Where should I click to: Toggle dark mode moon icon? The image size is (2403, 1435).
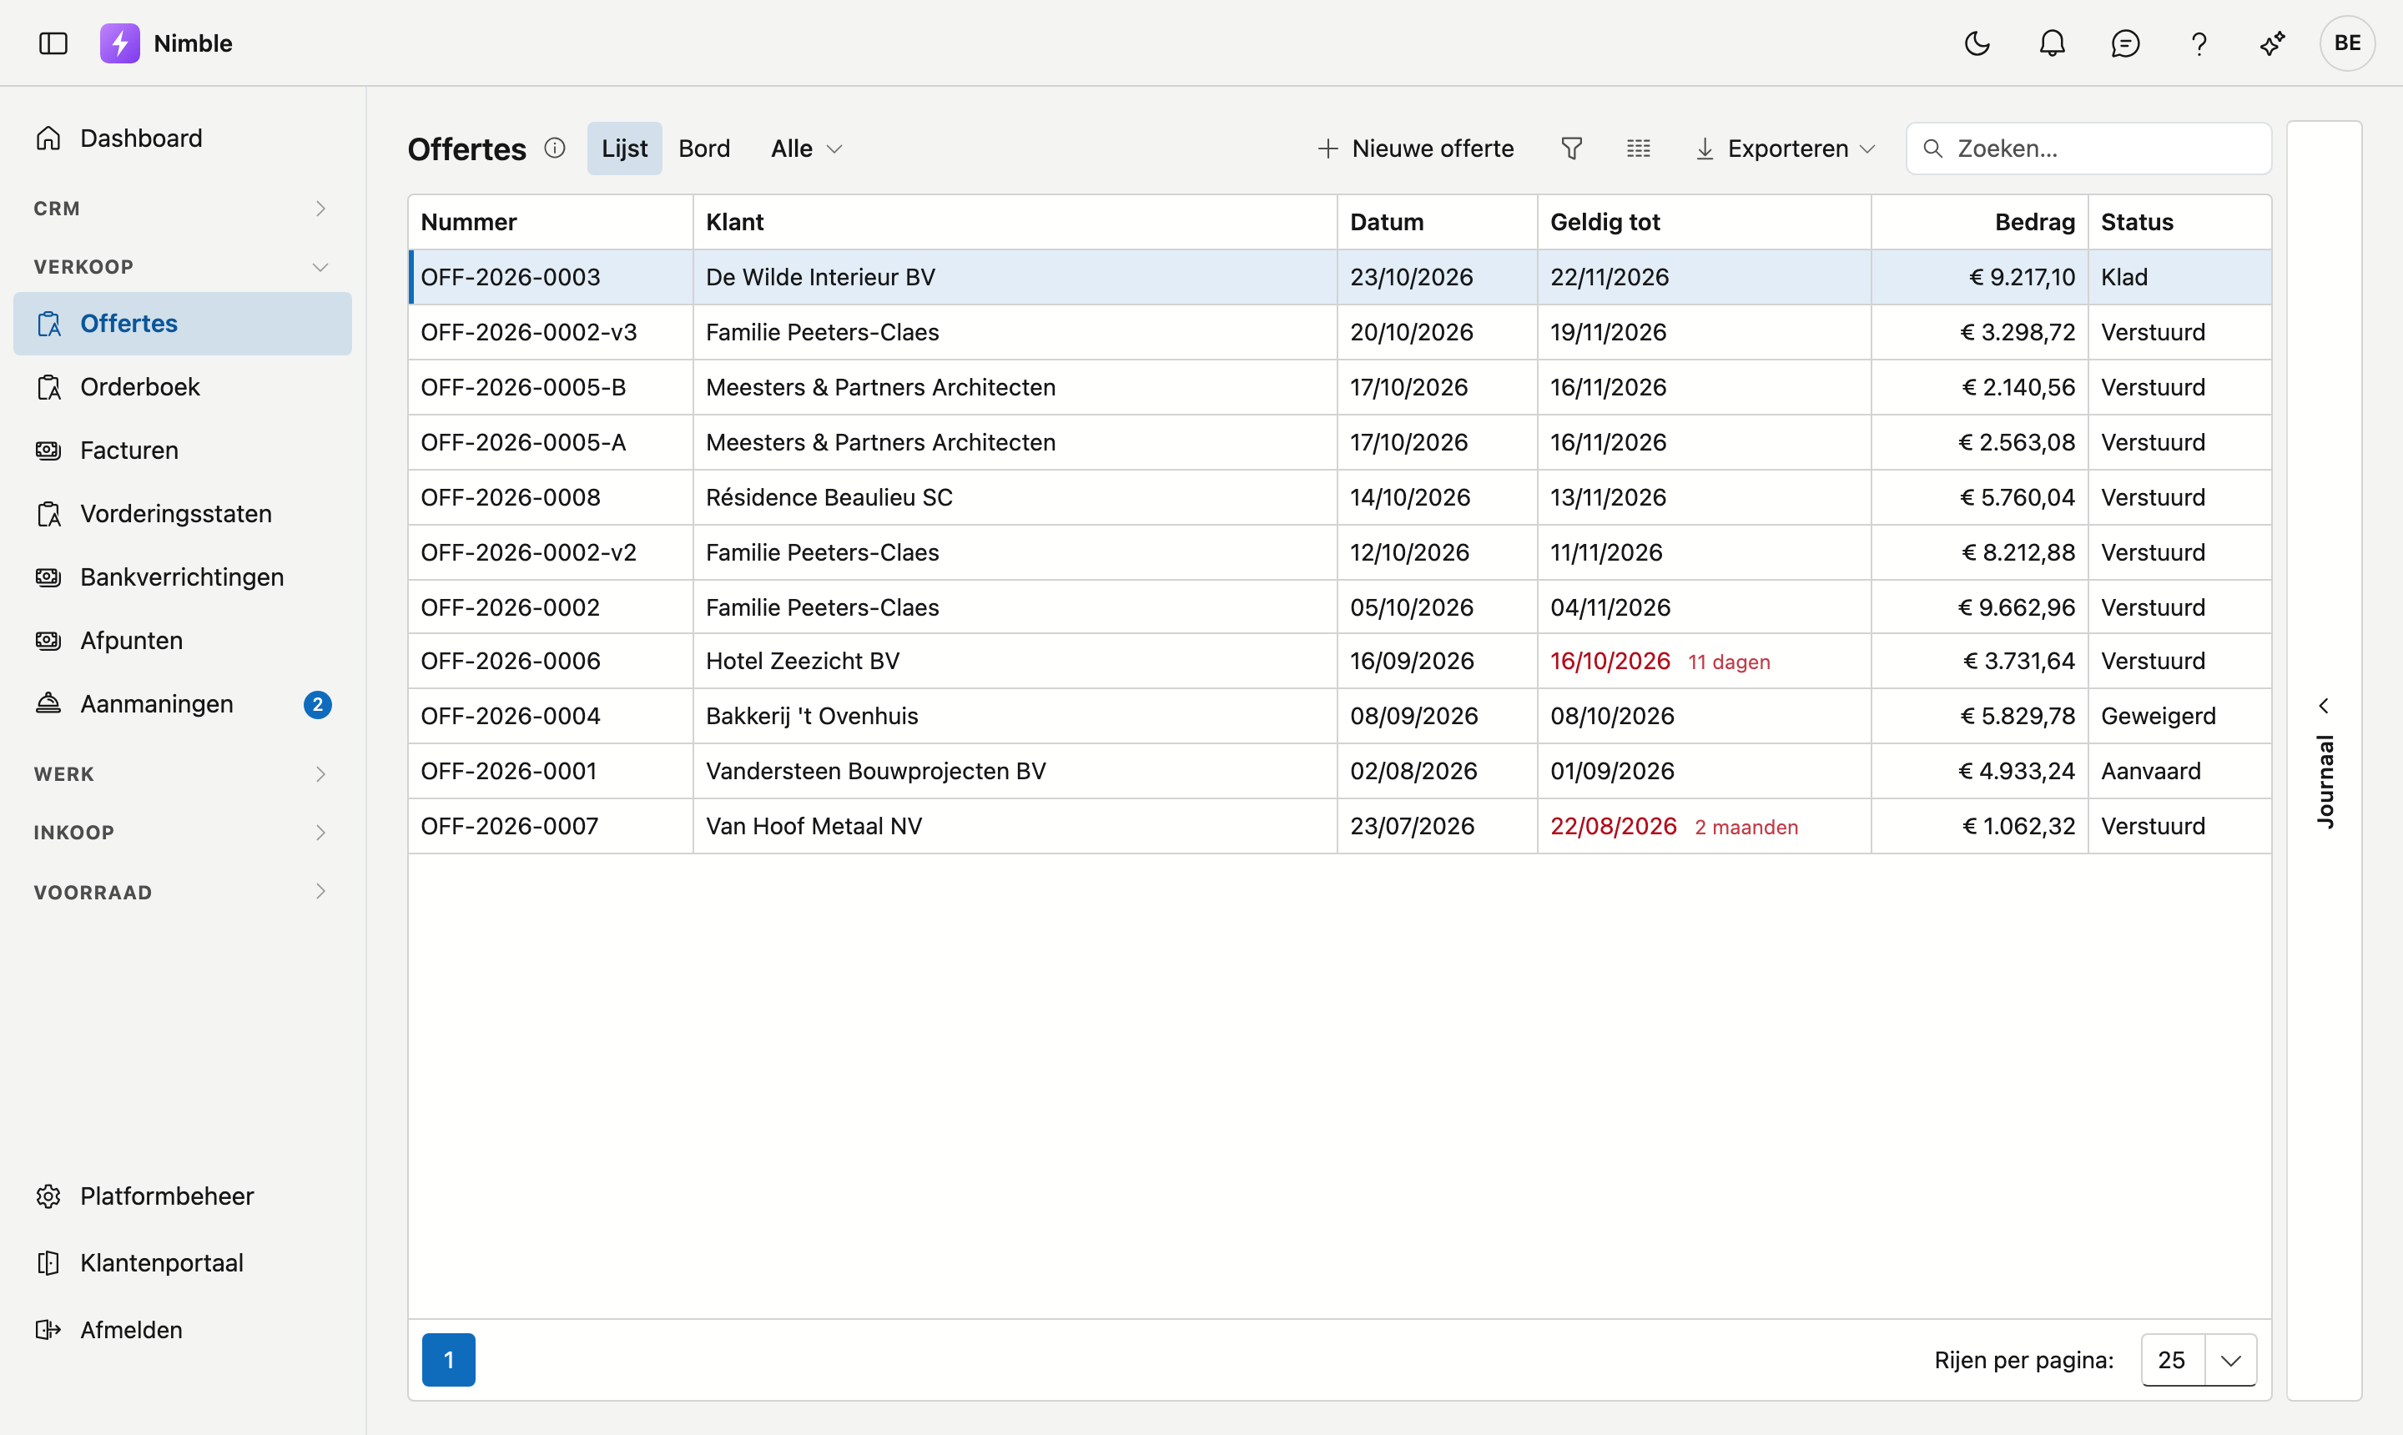click(x=1977, y=43)
